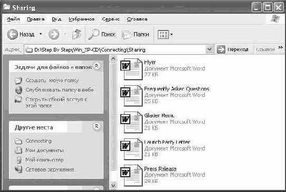
Task: Click the Мои документы icon
Action: click(18, 150)
